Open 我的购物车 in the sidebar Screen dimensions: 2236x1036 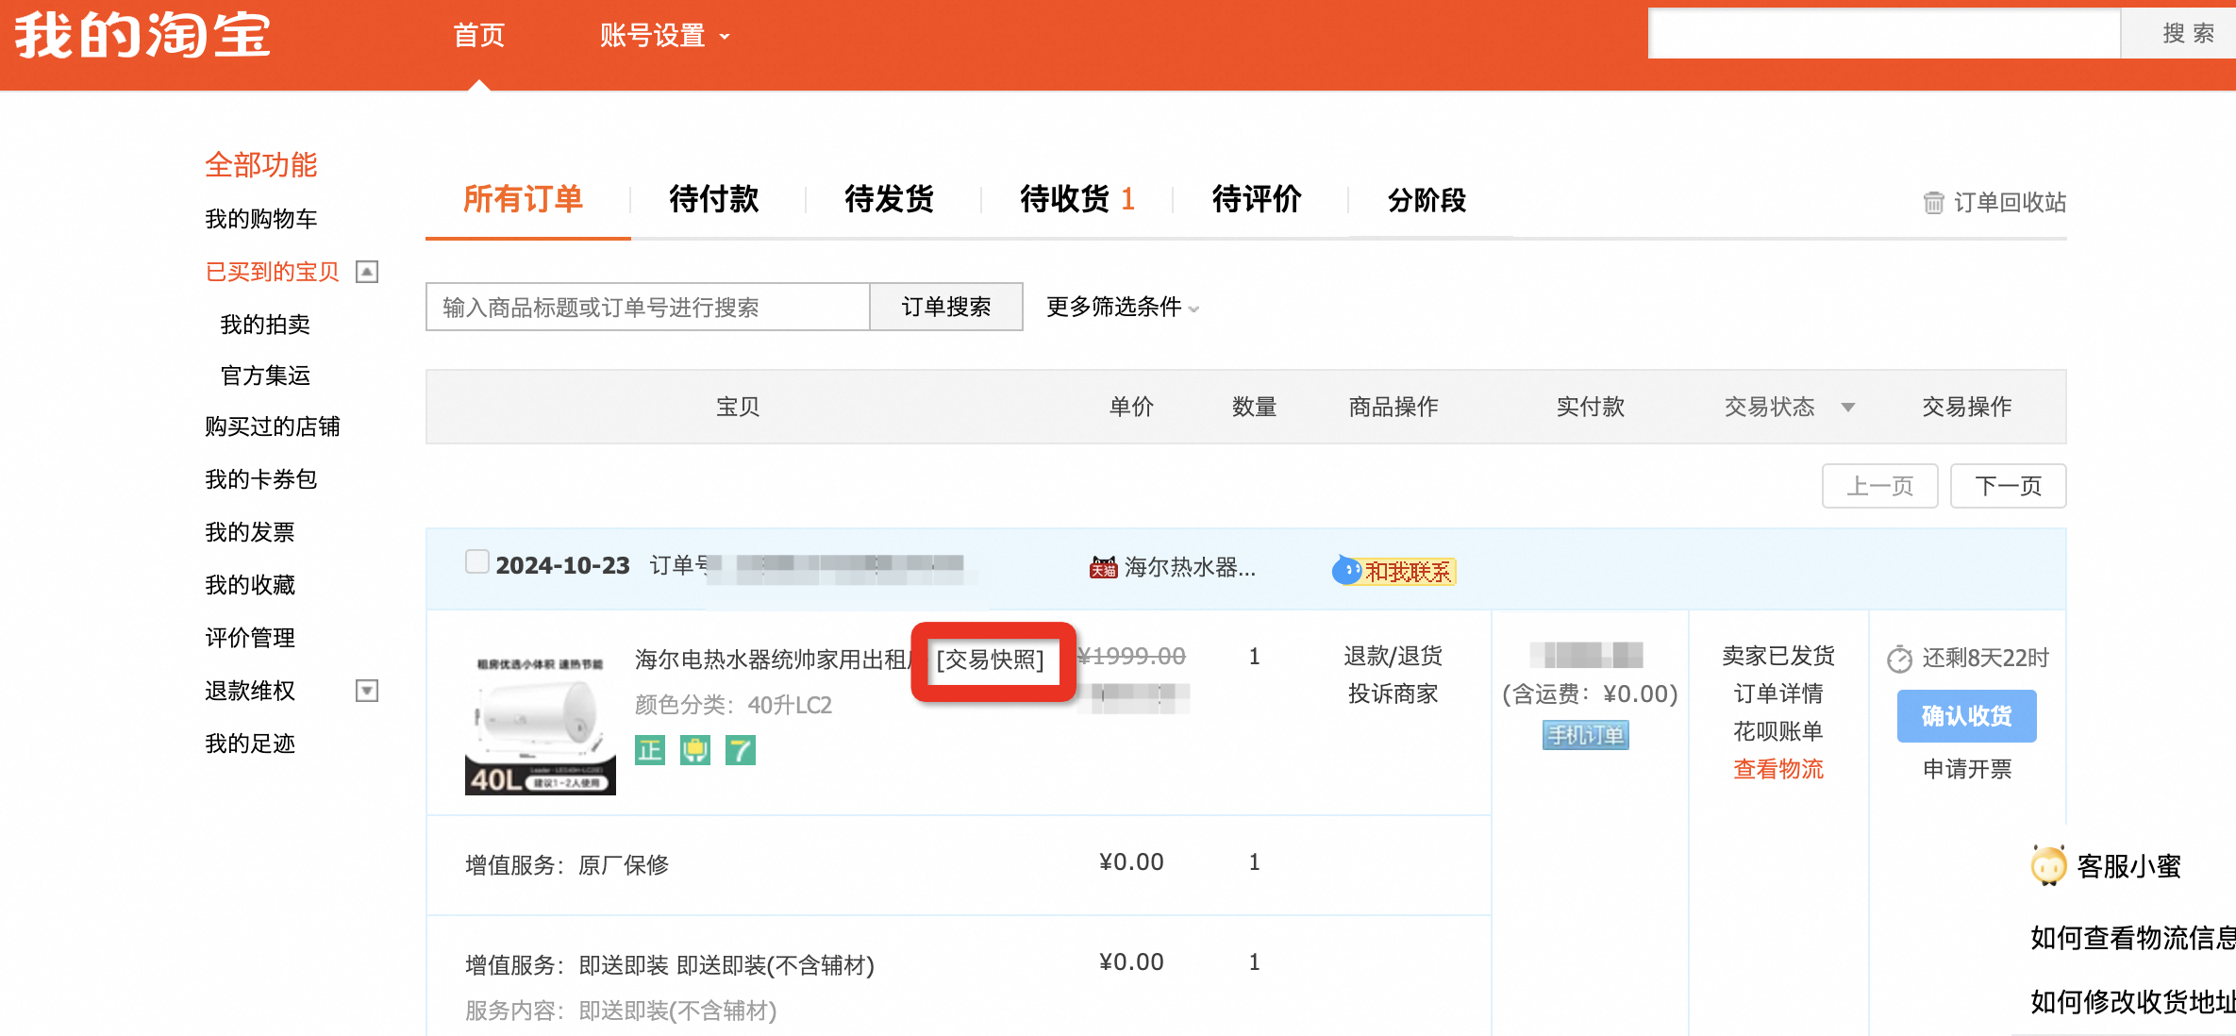coord(261,220)
